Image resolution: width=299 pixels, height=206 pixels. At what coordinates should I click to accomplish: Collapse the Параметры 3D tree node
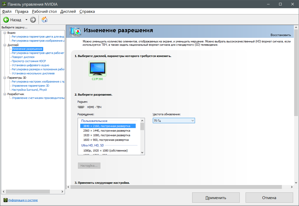[x=5, y=78]
